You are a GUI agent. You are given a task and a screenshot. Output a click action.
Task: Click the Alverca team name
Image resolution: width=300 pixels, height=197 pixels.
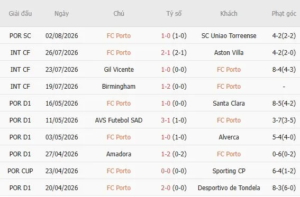tap(229, 137)
